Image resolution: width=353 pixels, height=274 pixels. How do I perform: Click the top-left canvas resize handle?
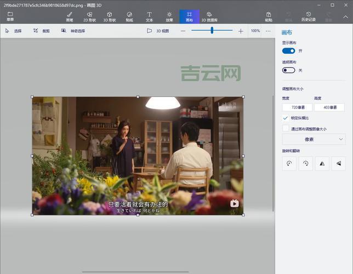click(x=32, y=97)
